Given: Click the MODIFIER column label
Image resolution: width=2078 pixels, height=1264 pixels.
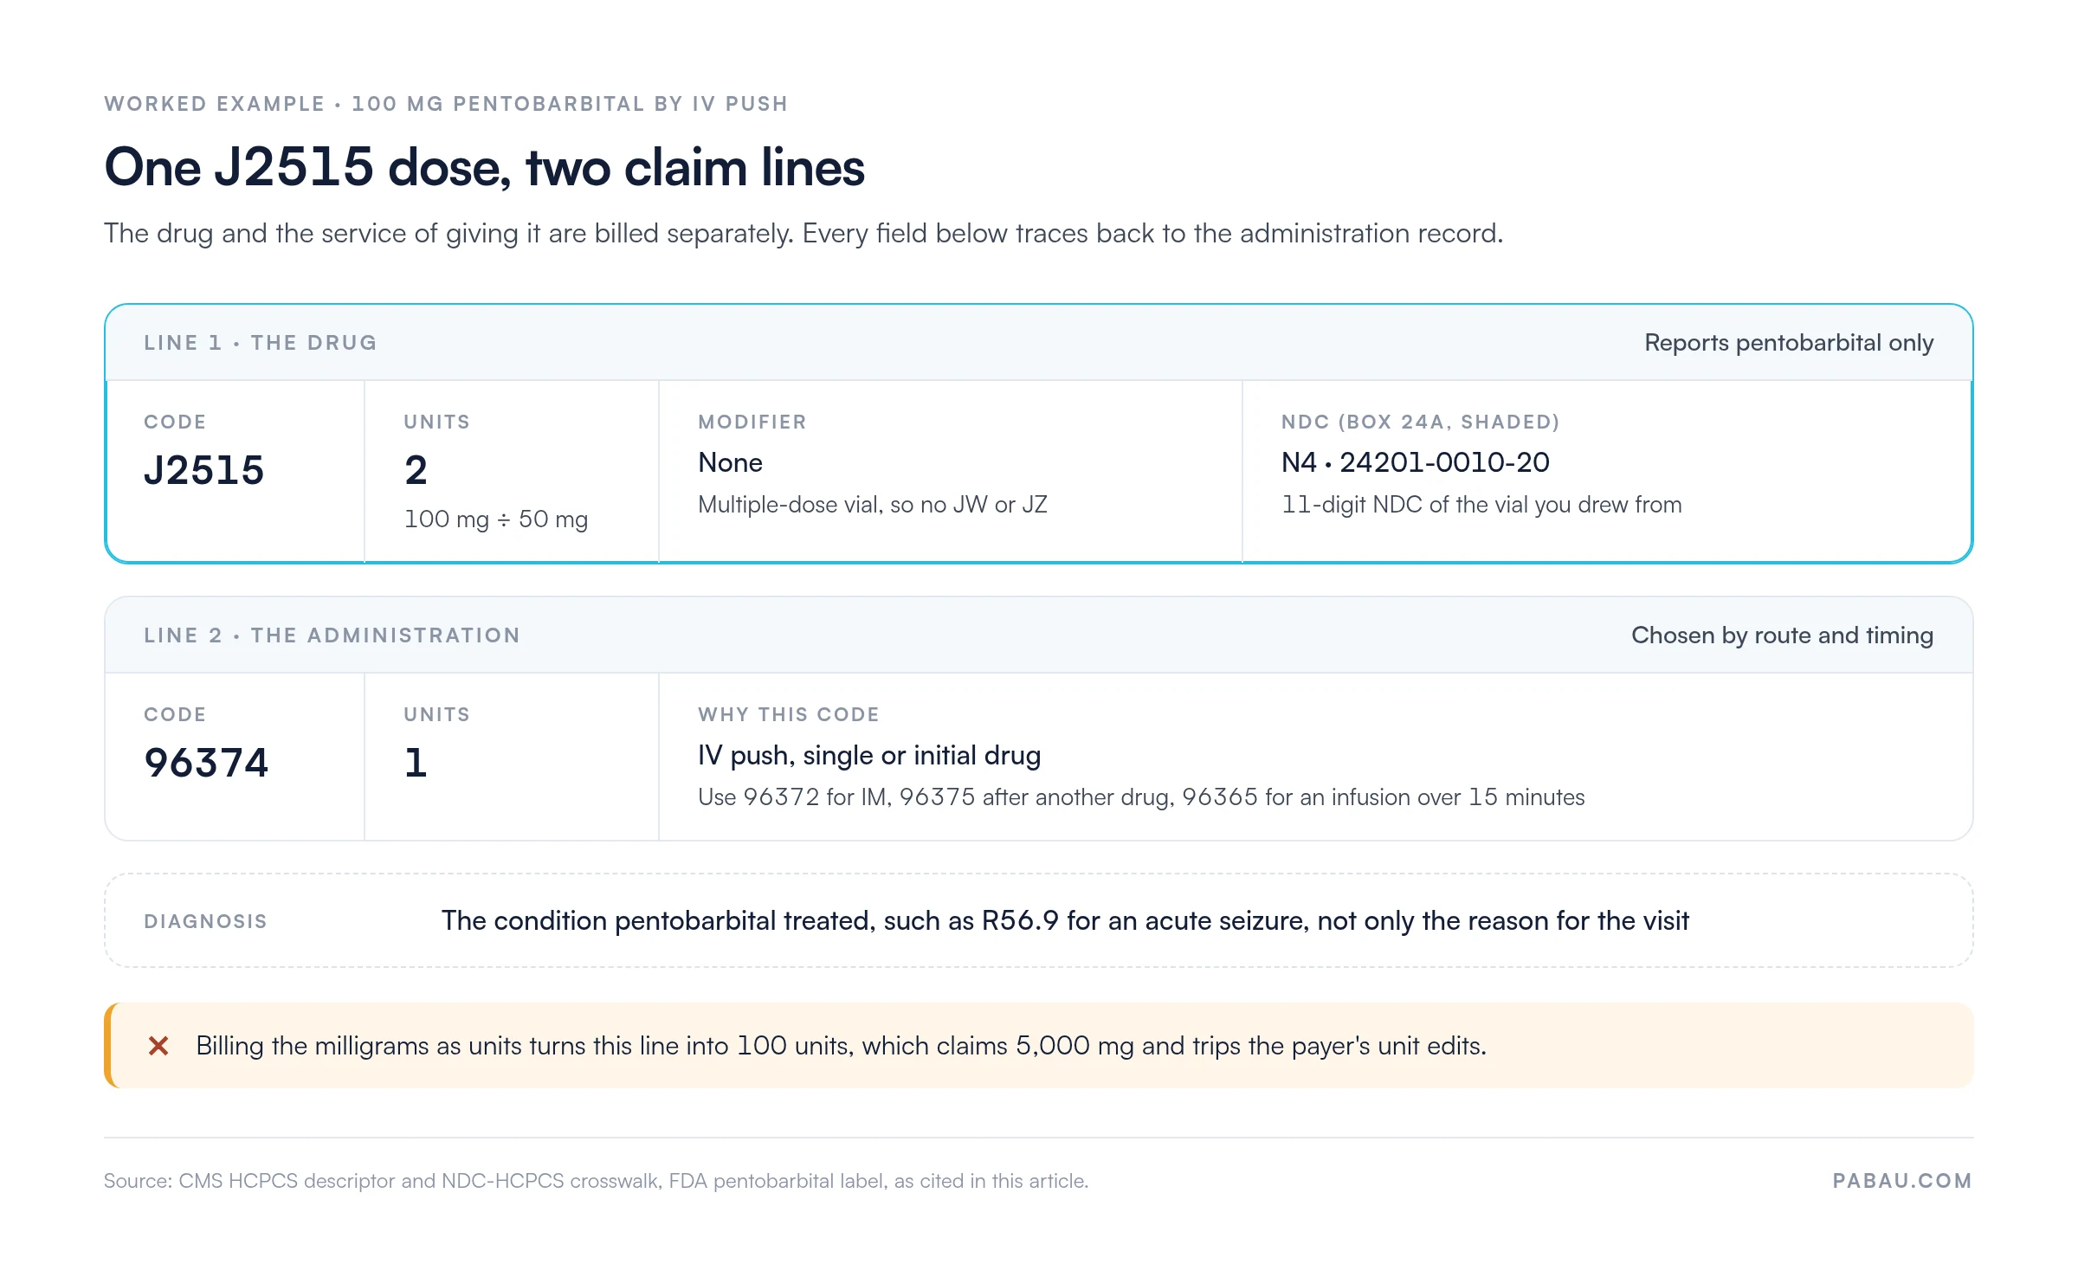Looking at the screenshot, I should point(752,422).
